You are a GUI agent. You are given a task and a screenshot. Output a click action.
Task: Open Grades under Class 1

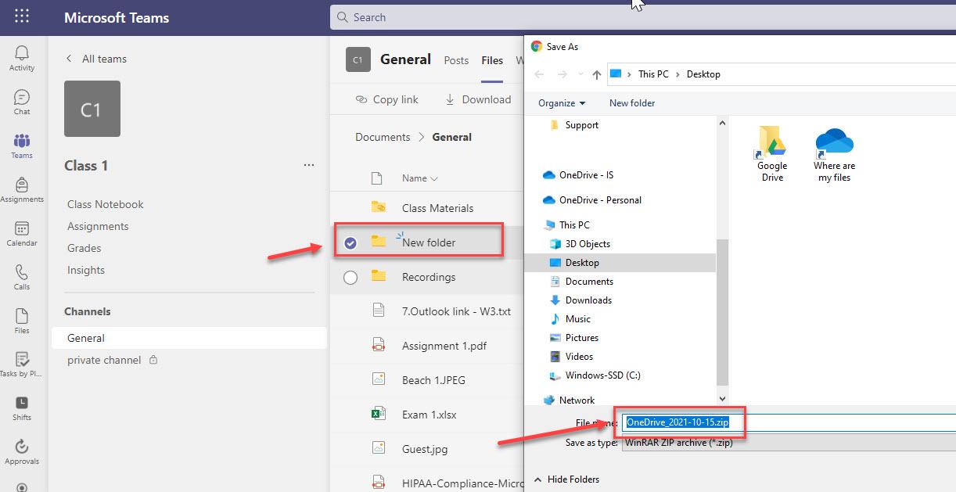tap(84, 248)
